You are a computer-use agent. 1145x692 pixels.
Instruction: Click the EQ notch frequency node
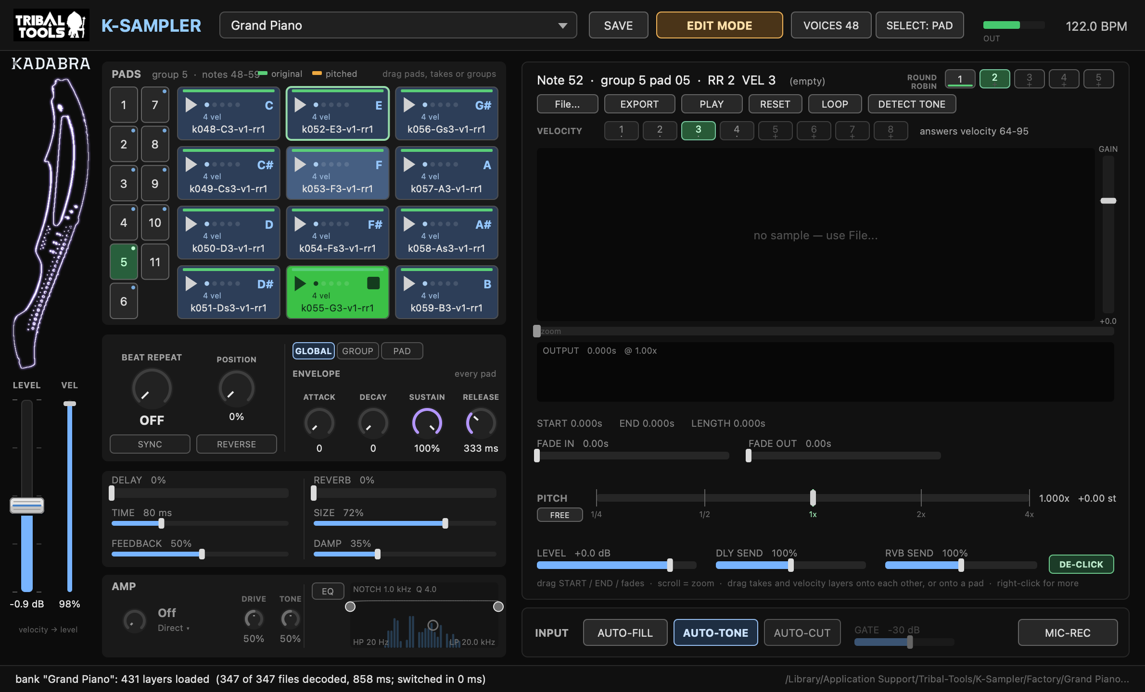point(433,625)
